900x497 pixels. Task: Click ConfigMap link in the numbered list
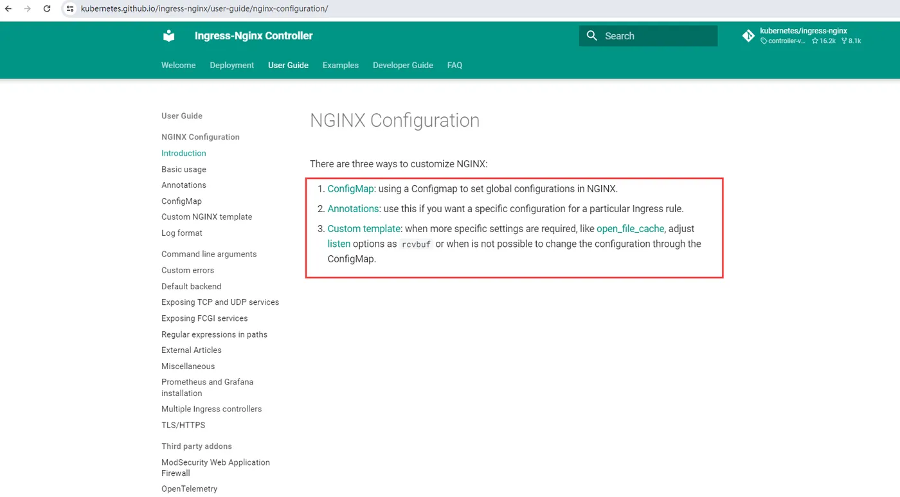350,189
